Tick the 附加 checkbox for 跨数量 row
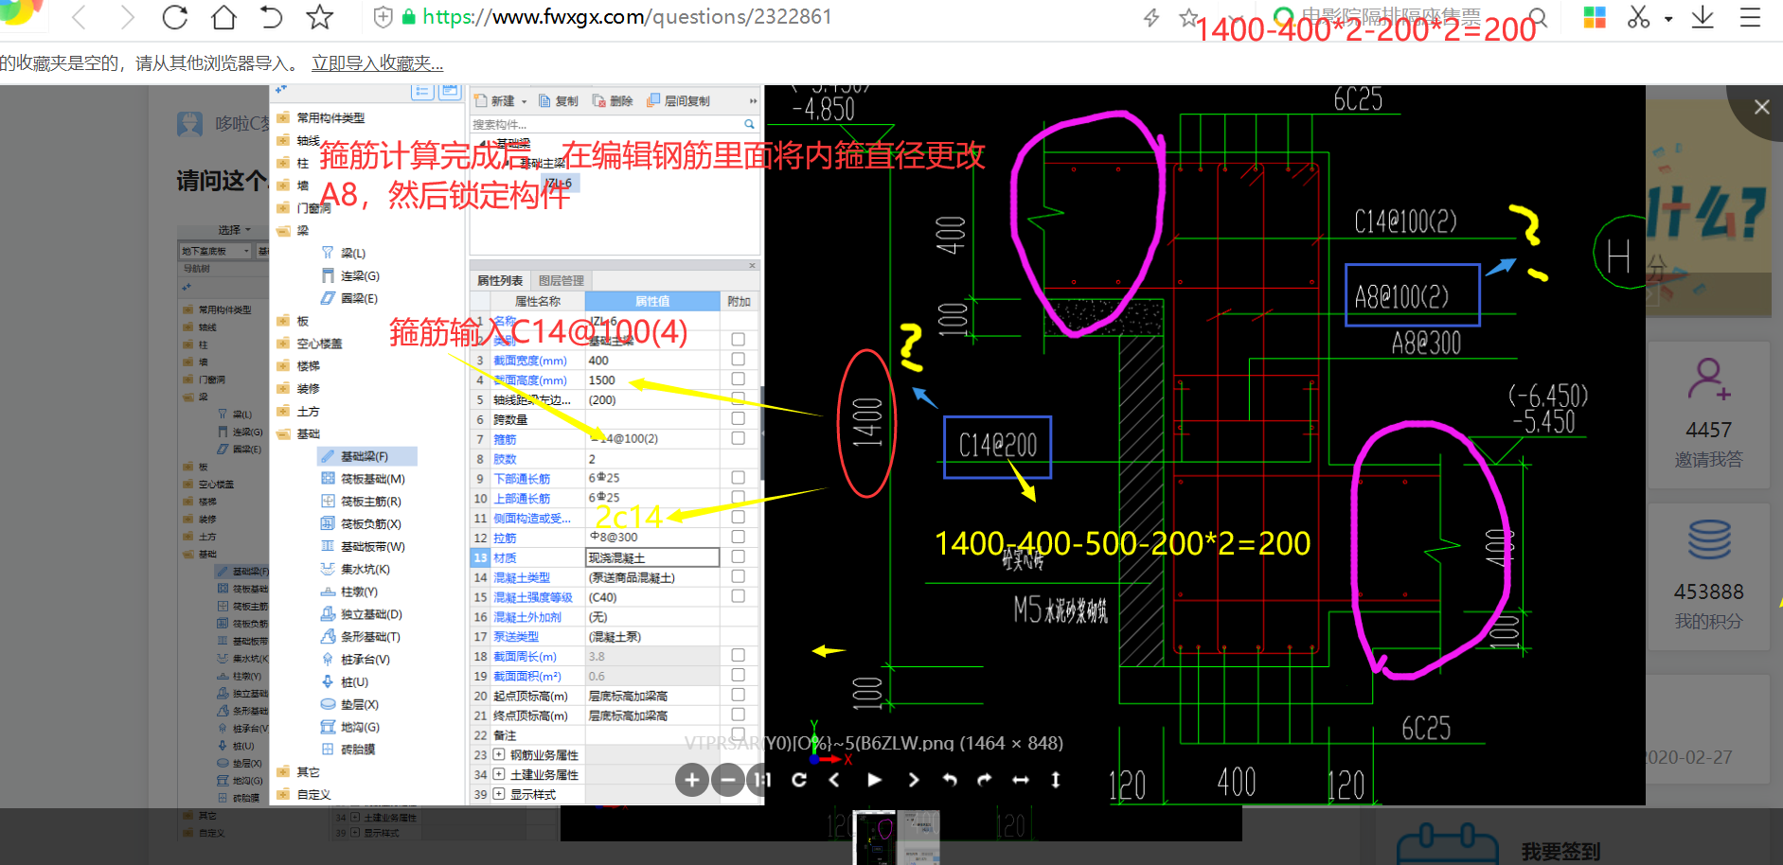The width and height of the screenshot is (1783, 865). point(739,418)
